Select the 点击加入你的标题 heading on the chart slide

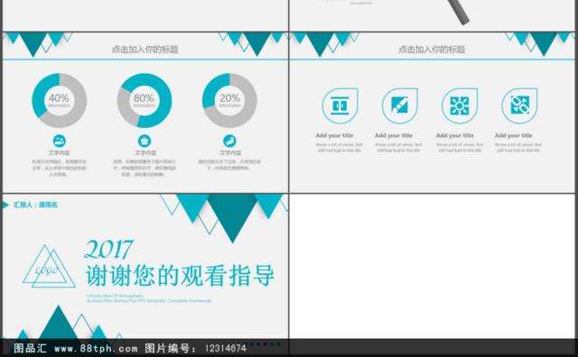click(x=144, y=50)
